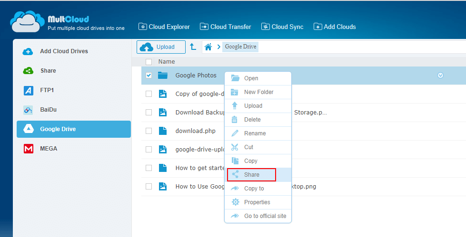The height and width of the screenshot is (237, 466).
Task: Choose Share from the context menu
Action: coord(251,175)
